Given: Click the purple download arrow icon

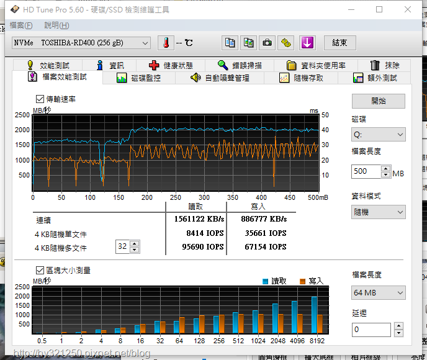Looking at the screenshot, I should click(x=307, y=43).
